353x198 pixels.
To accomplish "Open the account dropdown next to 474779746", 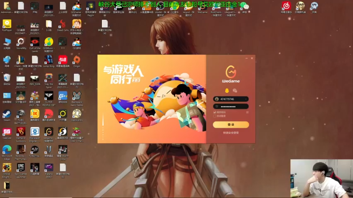I will (x=246, y=99).
